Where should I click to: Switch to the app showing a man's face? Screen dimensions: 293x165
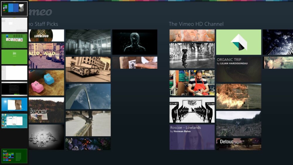(14, 105)
